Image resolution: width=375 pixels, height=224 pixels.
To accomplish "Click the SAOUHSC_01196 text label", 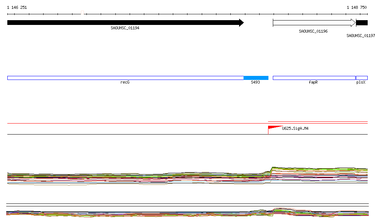I will pos(313,32).
